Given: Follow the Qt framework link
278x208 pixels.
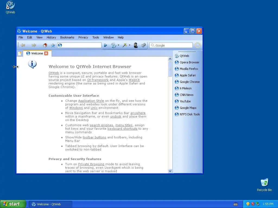Looking at the screenshot, I should pyautogui.click(x=98, y=80).
